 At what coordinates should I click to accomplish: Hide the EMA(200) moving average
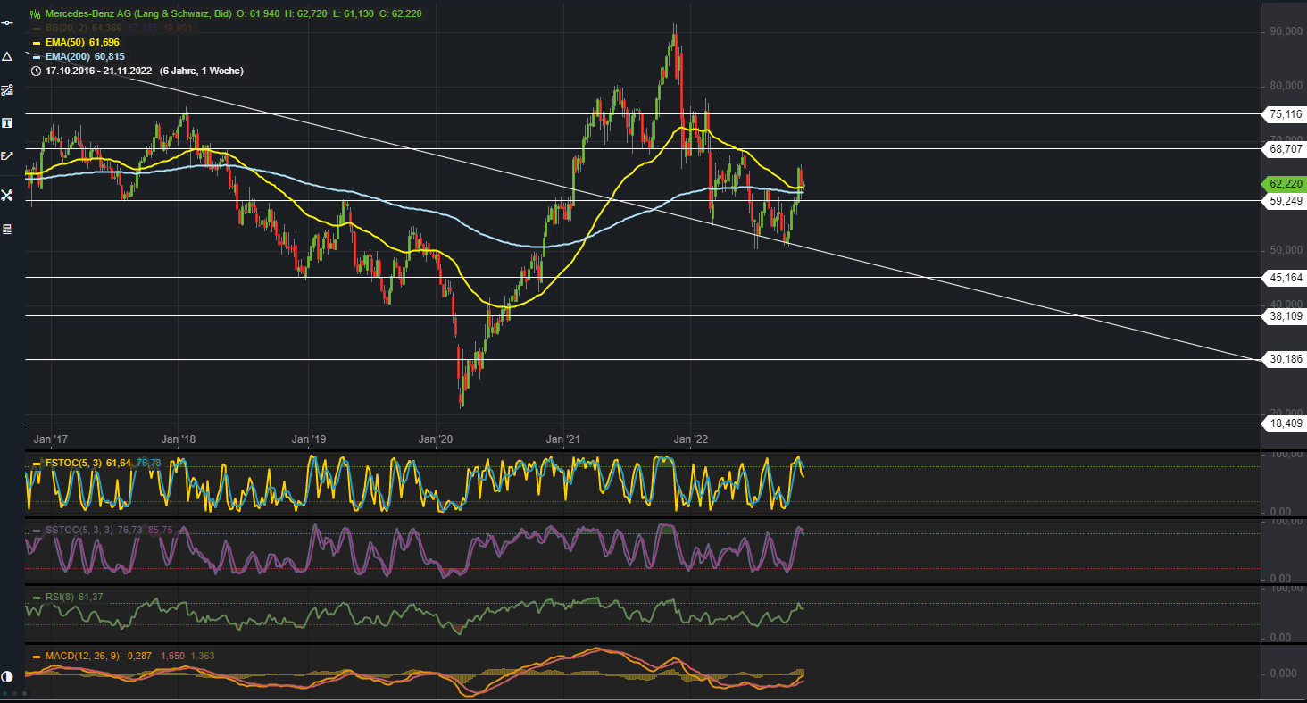(35, 56)
